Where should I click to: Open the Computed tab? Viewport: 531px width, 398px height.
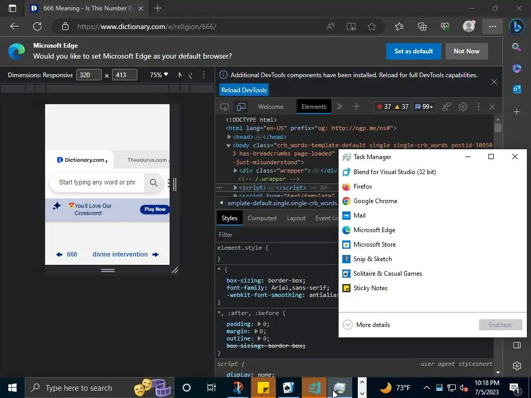[262, 218]
